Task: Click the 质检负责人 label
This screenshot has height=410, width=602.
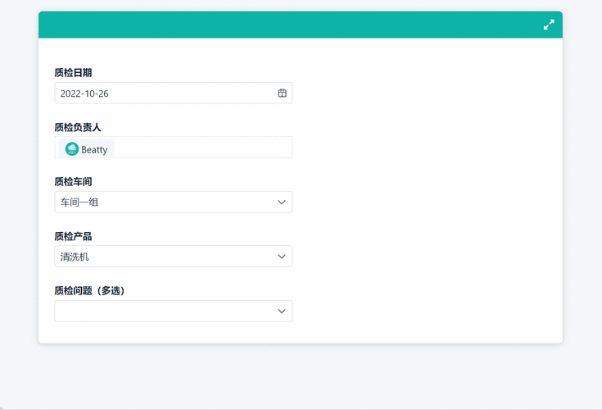Action: click(x=78, y=127)
